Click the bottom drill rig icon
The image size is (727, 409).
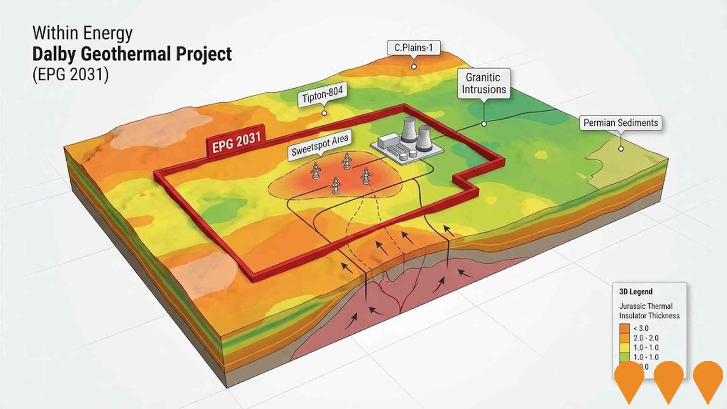tap(335, 186)
